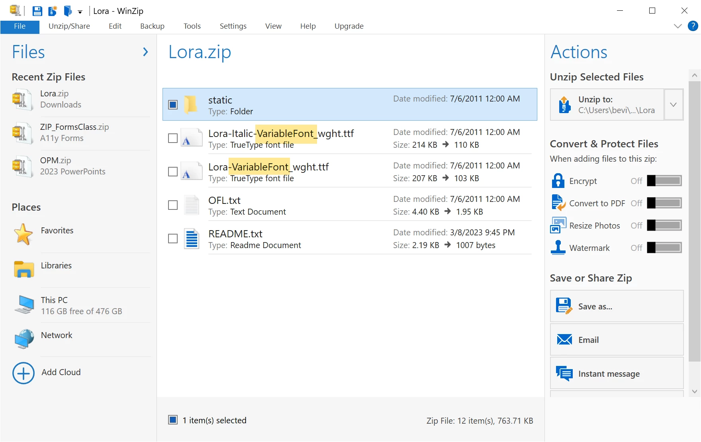
Task: Click the README.txt document icon
Action: pos(192,238)
